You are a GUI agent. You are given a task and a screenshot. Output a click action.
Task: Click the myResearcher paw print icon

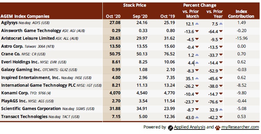tap(218, 128)
